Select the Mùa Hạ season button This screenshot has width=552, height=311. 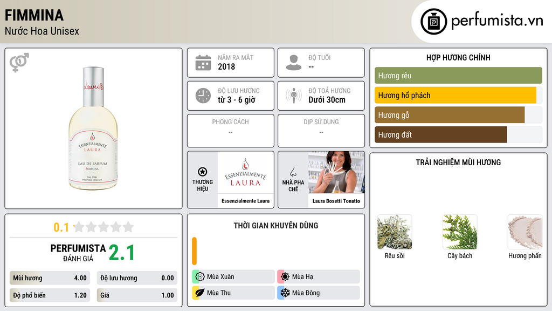pyautogui.click(x=319, y=276)
